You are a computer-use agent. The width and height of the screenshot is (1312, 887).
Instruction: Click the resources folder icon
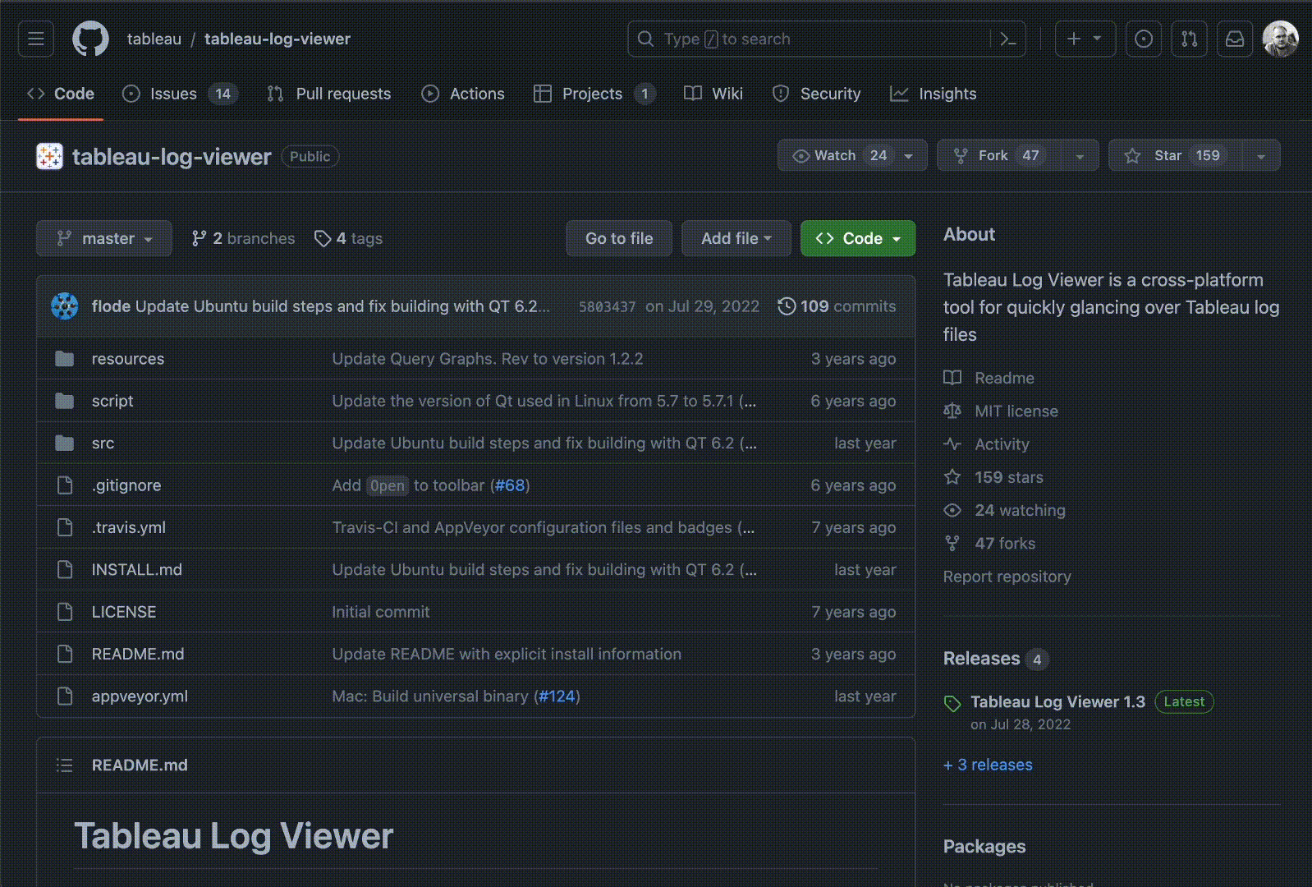click(64, 359)
